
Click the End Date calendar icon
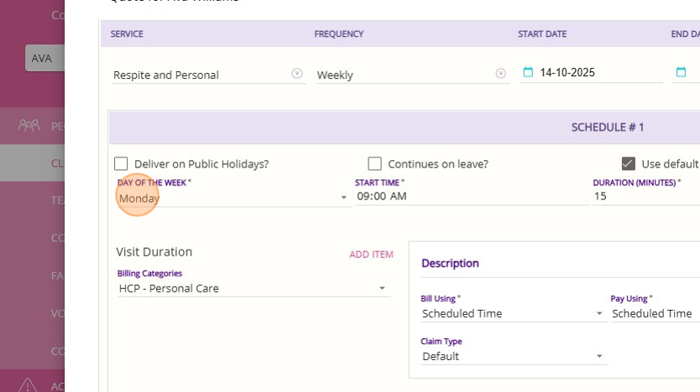[681, 72]
